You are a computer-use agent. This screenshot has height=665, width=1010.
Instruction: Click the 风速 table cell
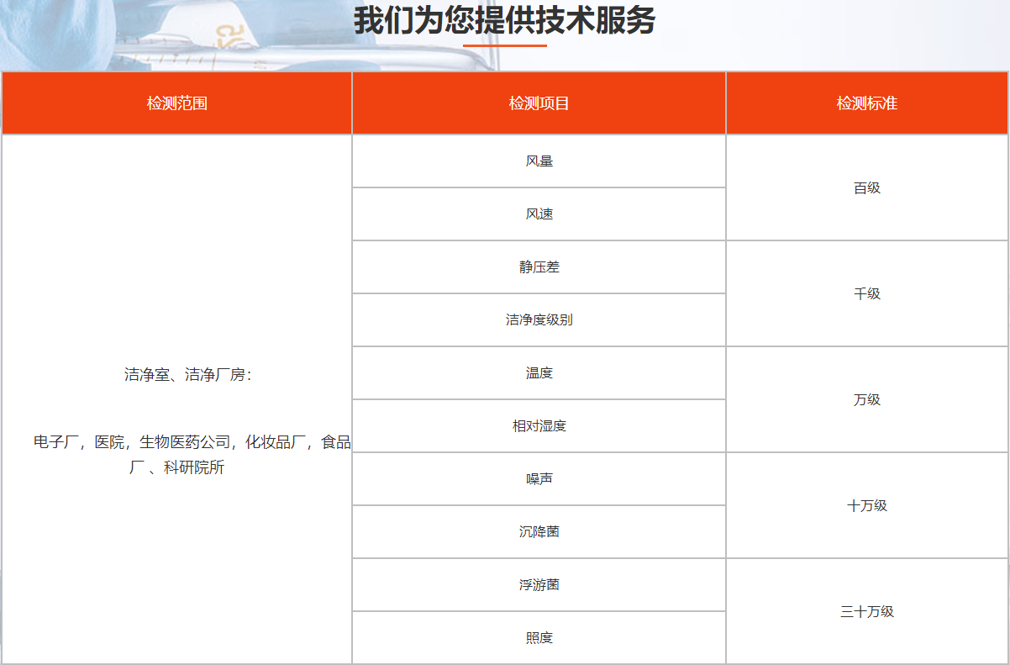click(x=539, y=214)
